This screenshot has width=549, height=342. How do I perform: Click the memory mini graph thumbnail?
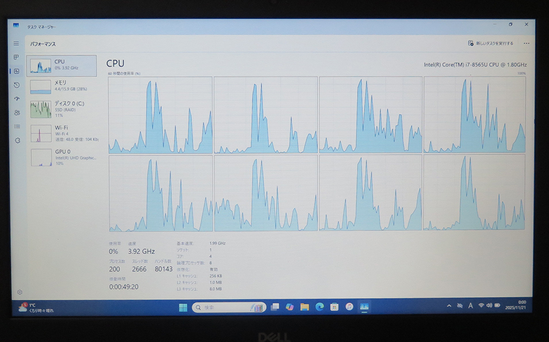[x=41, y=87]
